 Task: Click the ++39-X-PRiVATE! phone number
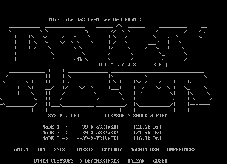point(98,138)
